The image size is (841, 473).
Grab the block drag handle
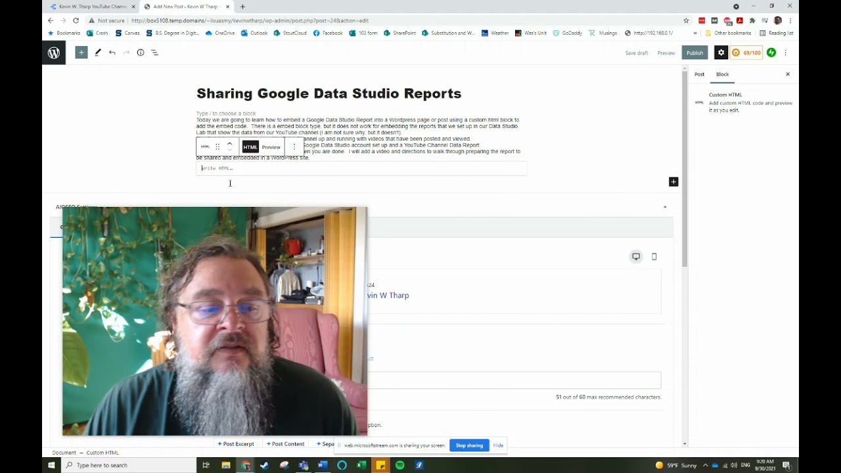click(x=217, y=146)
